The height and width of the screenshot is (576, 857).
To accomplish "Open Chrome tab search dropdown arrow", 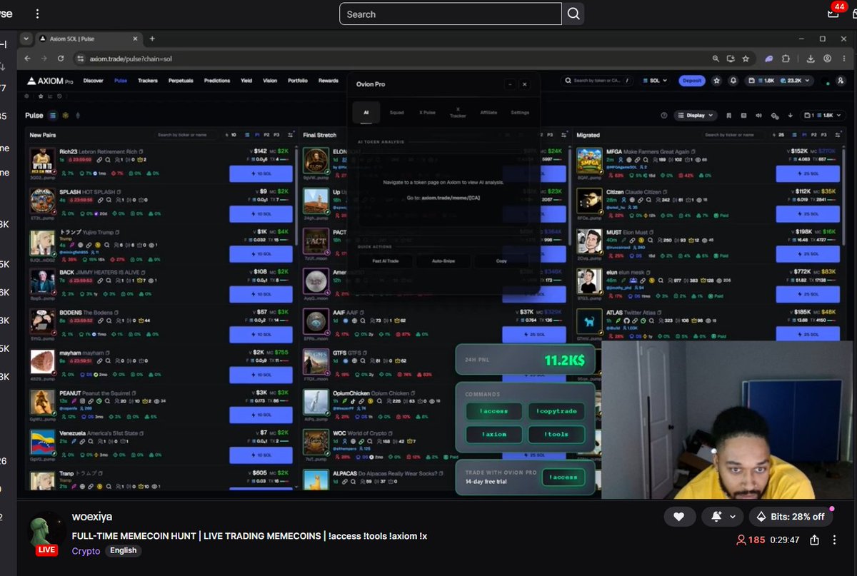I will pyautogui.click(x=26, y=39).
